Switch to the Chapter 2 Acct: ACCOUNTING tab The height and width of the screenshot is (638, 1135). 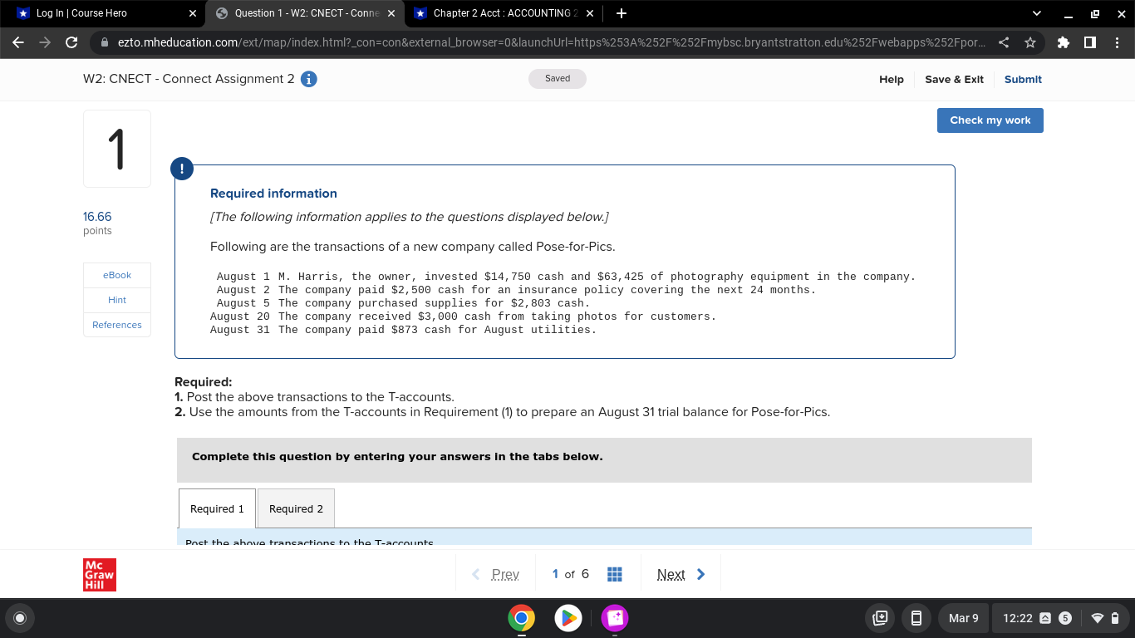[504, 13]
